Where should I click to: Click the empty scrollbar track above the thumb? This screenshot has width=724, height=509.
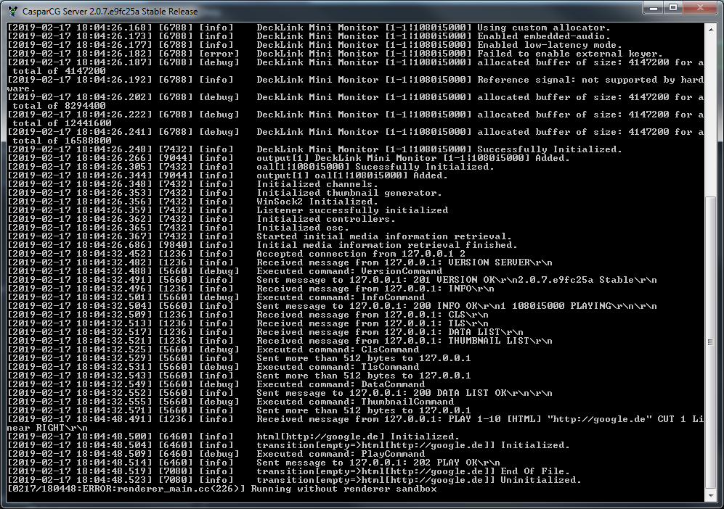pyautogui.click(x=711, y=115)
